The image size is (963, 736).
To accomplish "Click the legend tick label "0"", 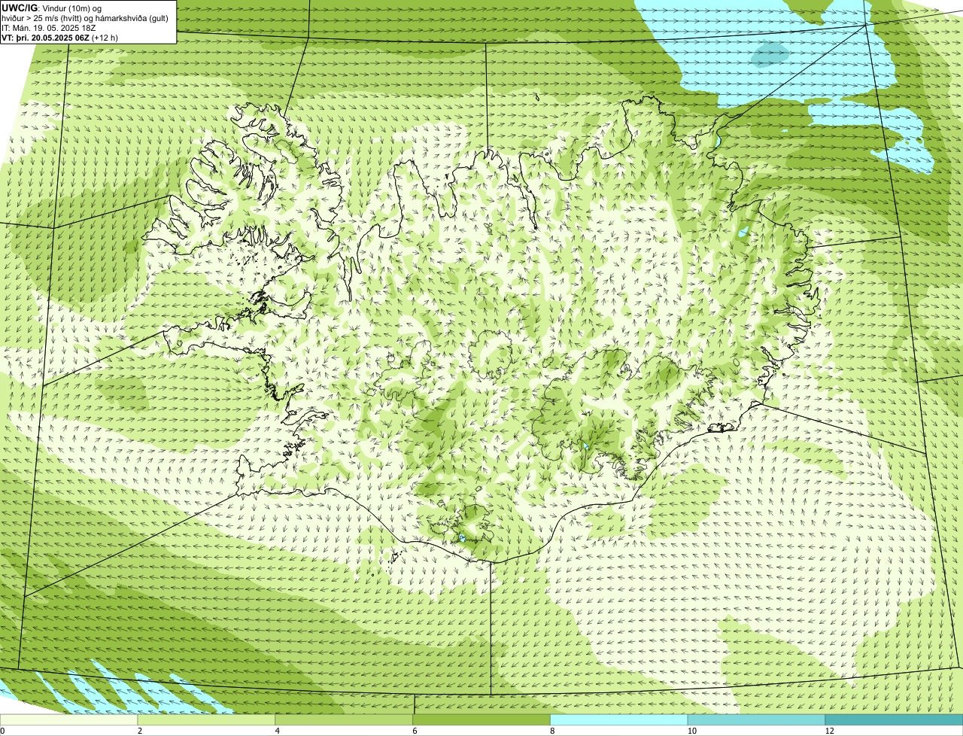I will coord(2,731).
